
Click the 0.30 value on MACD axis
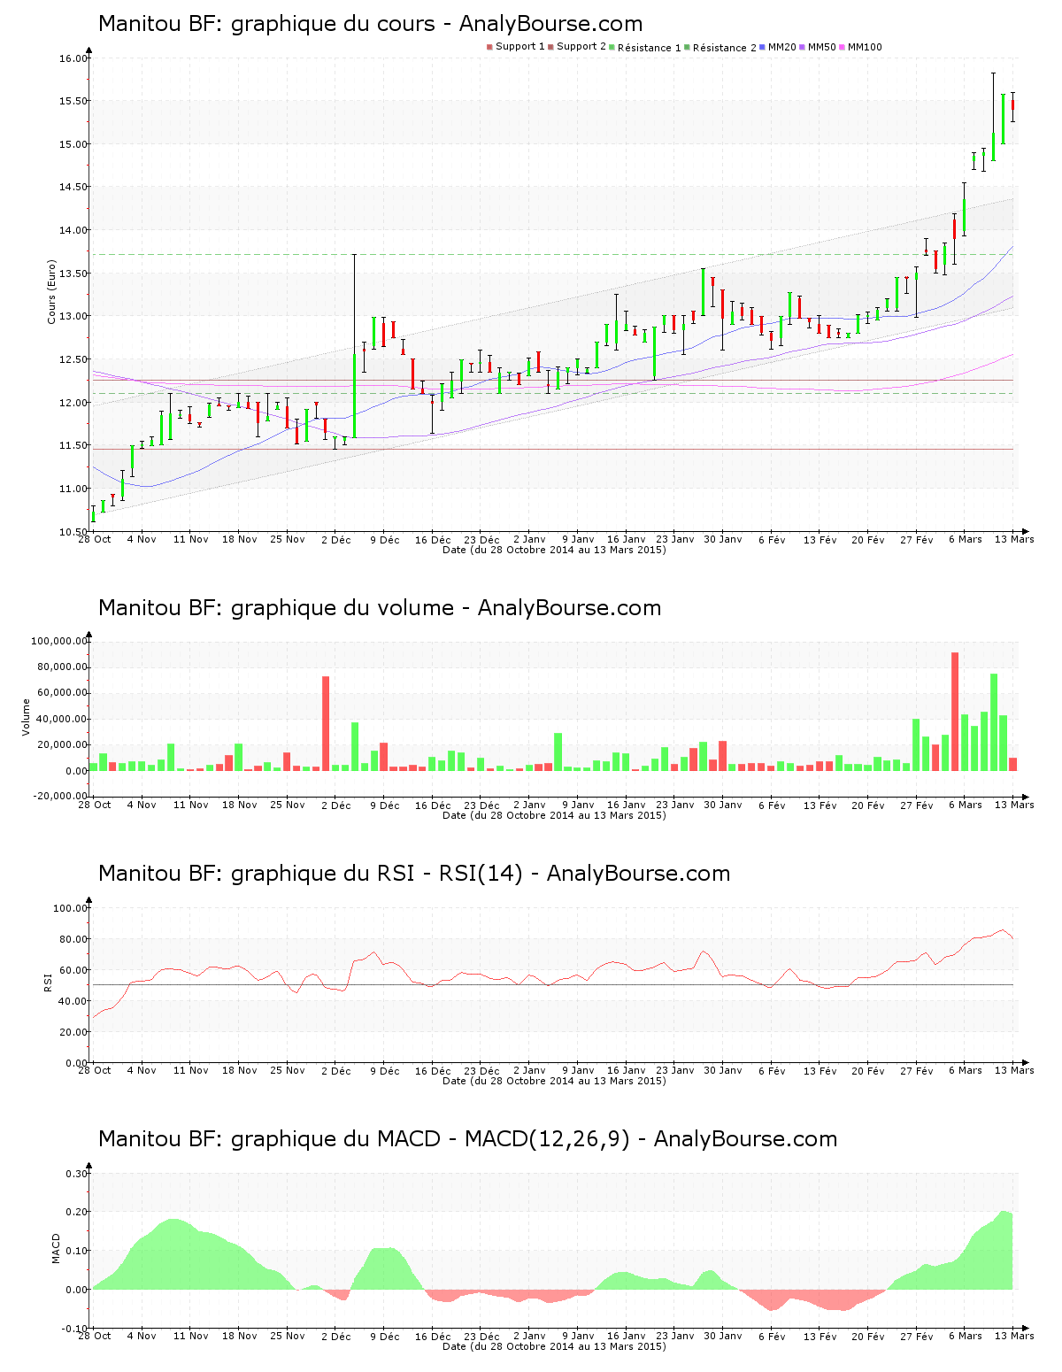coord(77,1174)
